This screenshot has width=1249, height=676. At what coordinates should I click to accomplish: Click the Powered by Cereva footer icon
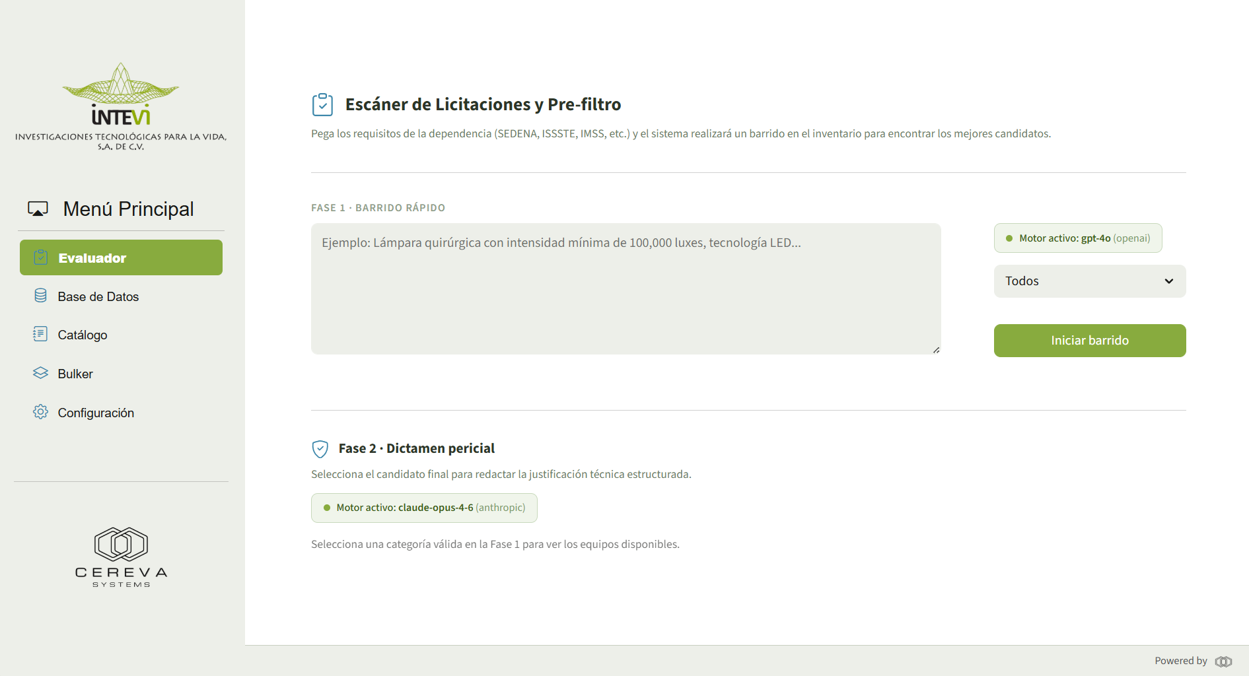(1223, 661)
